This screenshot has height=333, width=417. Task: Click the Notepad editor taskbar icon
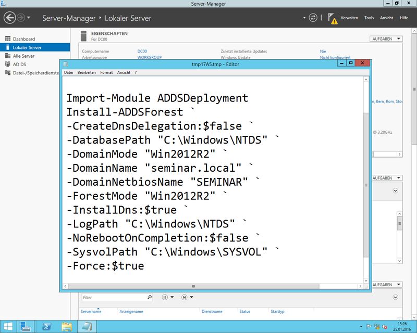pos(85,326)
